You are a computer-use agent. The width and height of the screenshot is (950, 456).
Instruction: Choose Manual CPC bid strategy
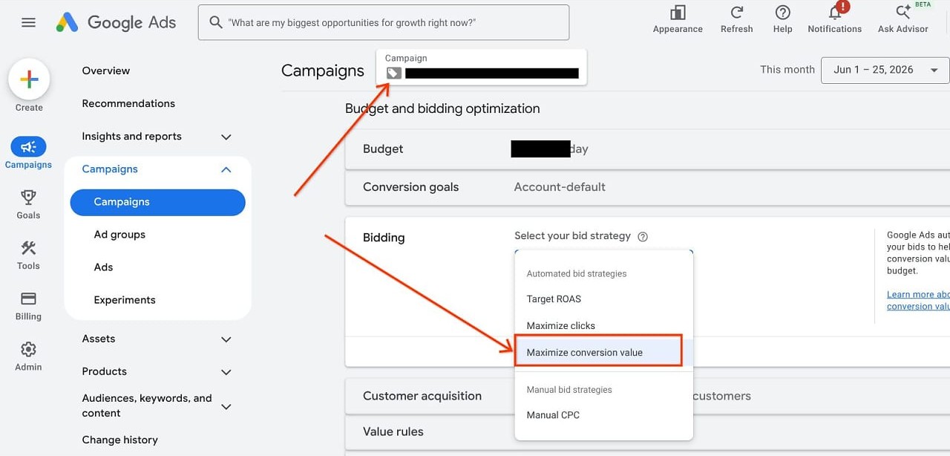pyautogui.click(x=603, y=414)
